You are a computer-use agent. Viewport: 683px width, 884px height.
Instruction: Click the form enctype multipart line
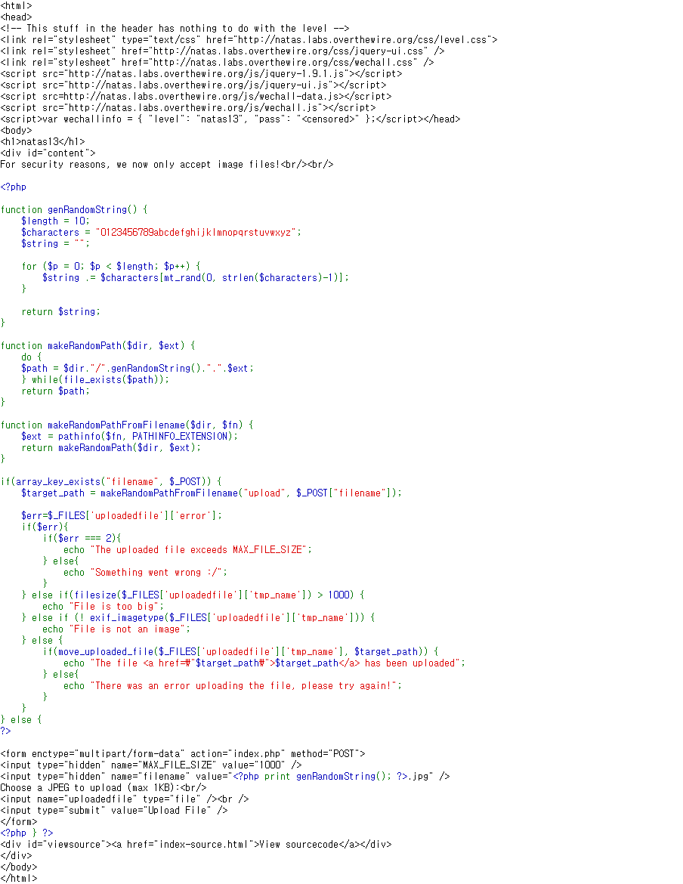(183, 753)
